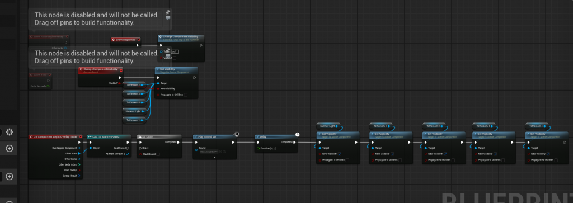This screenshot has height=203, width=573.
Task: Expand the Play Sound 2D node advanced arrow
Action: click(x=215, y=157)
